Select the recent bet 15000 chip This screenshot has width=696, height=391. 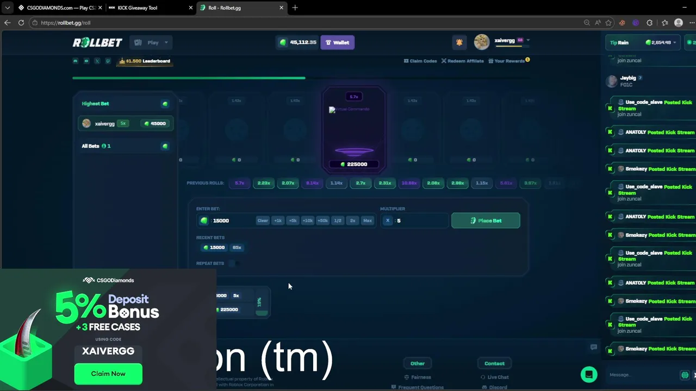214,247
